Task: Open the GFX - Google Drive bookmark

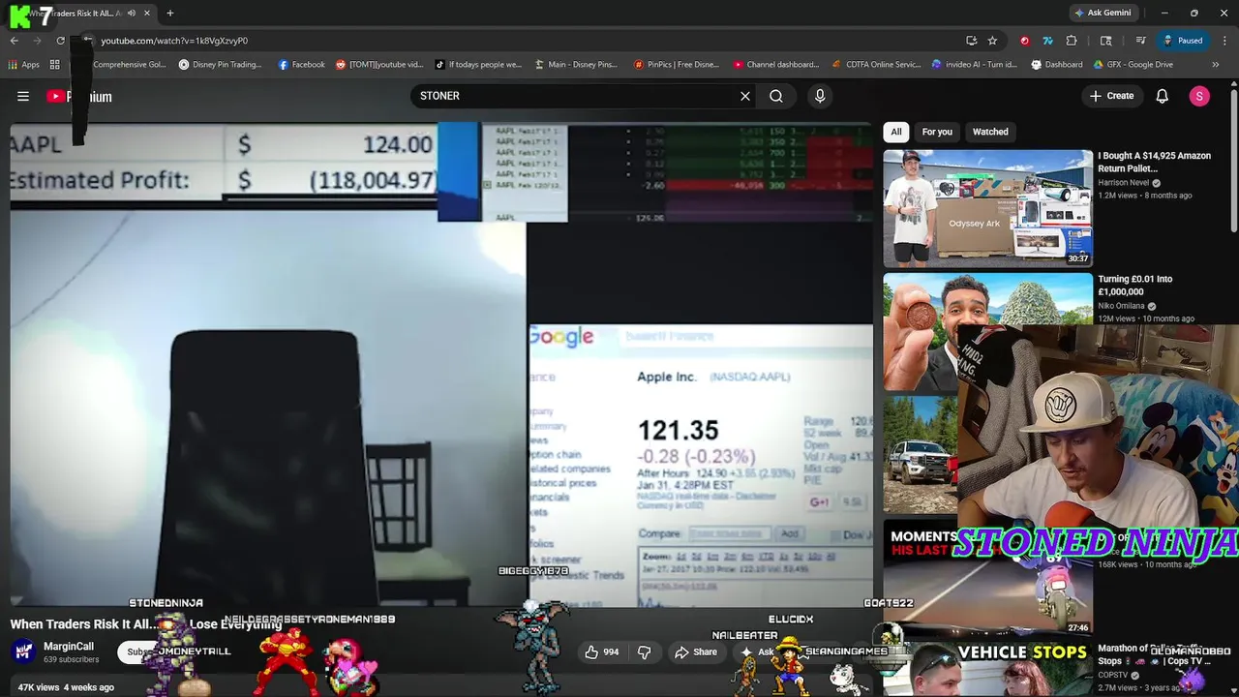Action: tap(1133, 65)
